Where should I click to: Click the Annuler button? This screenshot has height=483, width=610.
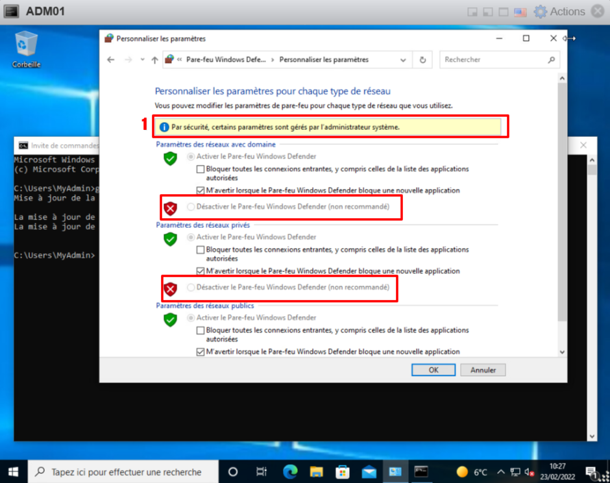click(x=483, y=370)
